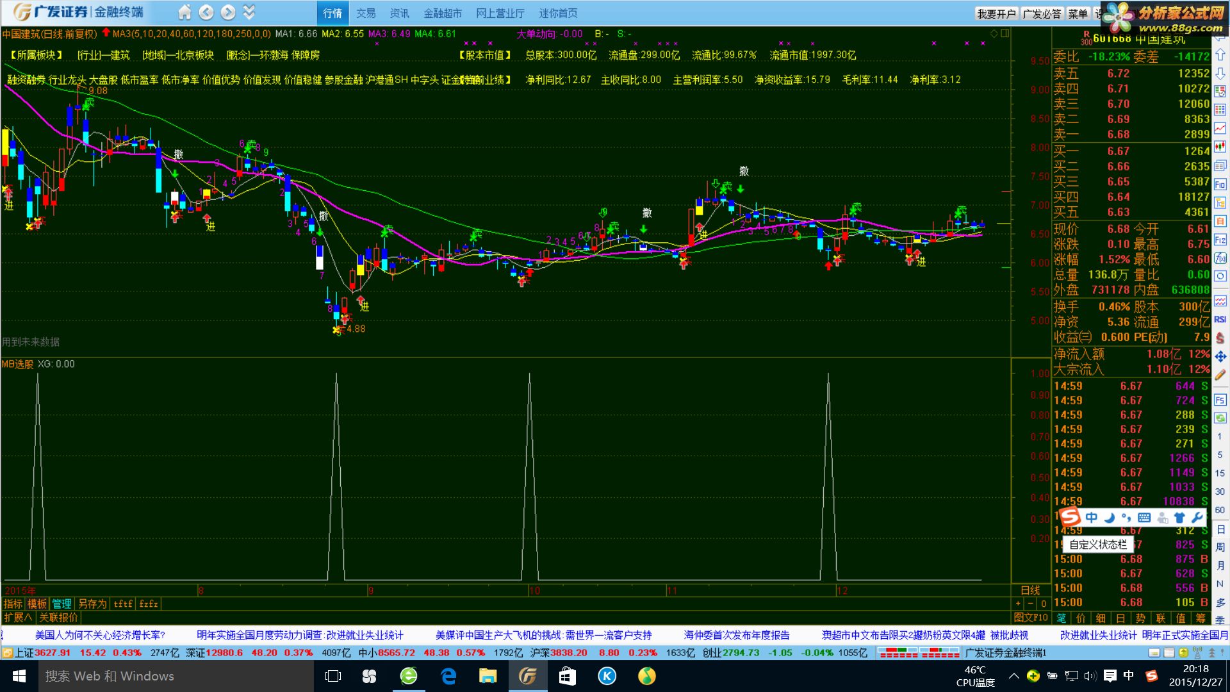Expand the double-chevron dropdown in toolbar
The height and width of the screenshot is (692, 1230).
coord(249,12)
